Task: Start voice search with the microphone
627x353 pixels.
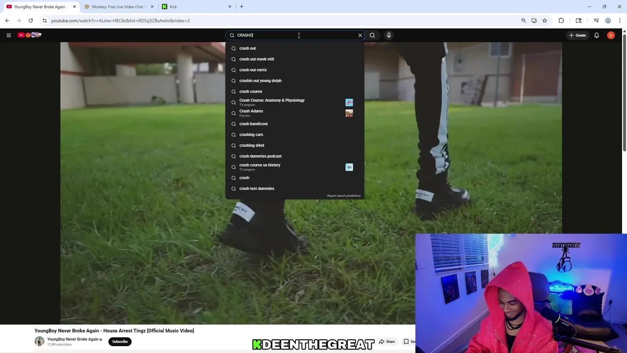Action: point(389,35)
